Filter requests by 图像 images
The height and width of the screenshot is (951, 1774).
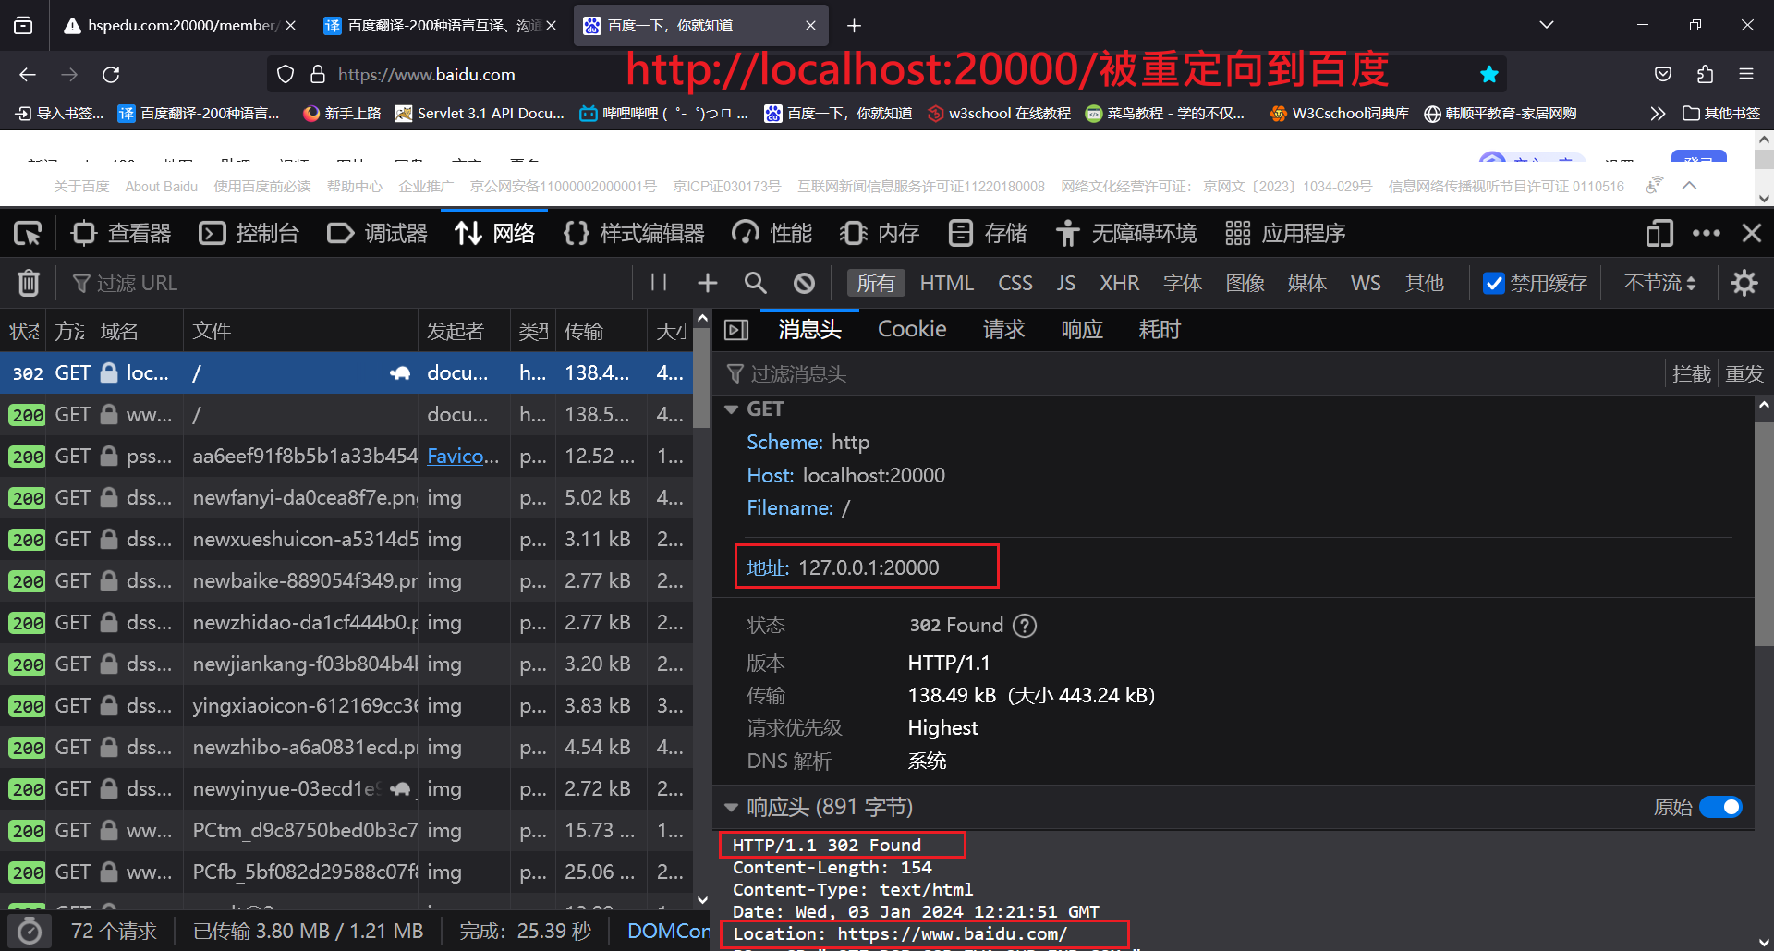tap(1245, 283)
